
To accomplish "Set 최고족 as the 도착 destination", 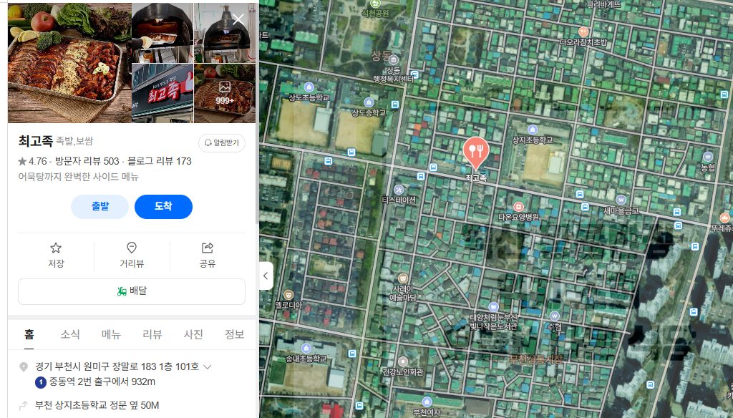I will coord(163,206).
